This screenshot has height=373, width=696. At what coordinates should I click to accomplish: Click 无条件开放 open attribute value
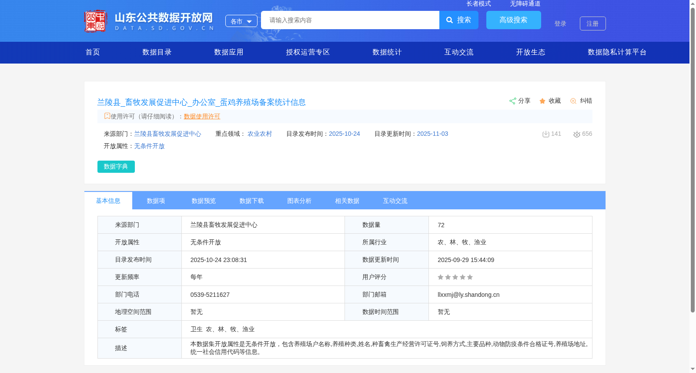(149, 146)
